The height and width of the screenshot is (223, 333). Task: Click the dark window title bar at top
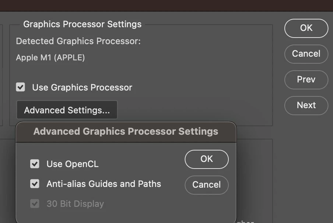[166, 5]
